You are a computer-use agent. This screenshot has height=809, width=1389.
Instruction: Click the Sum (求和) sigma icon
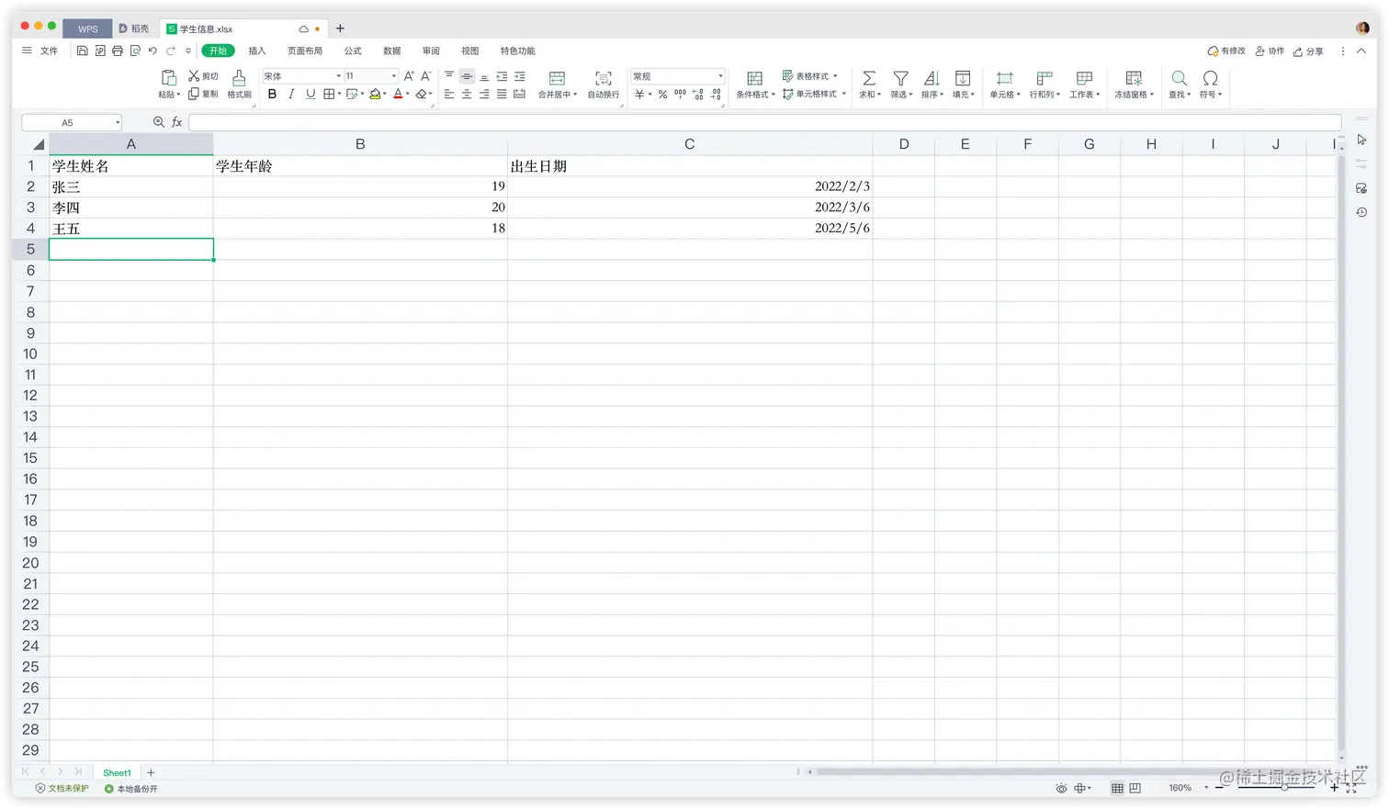click(869, 78)
